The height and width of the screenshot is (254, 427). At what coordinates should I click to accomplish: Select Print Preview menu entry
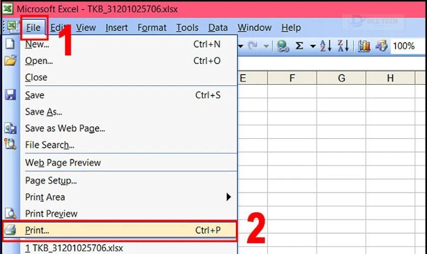tap(129, 213)
